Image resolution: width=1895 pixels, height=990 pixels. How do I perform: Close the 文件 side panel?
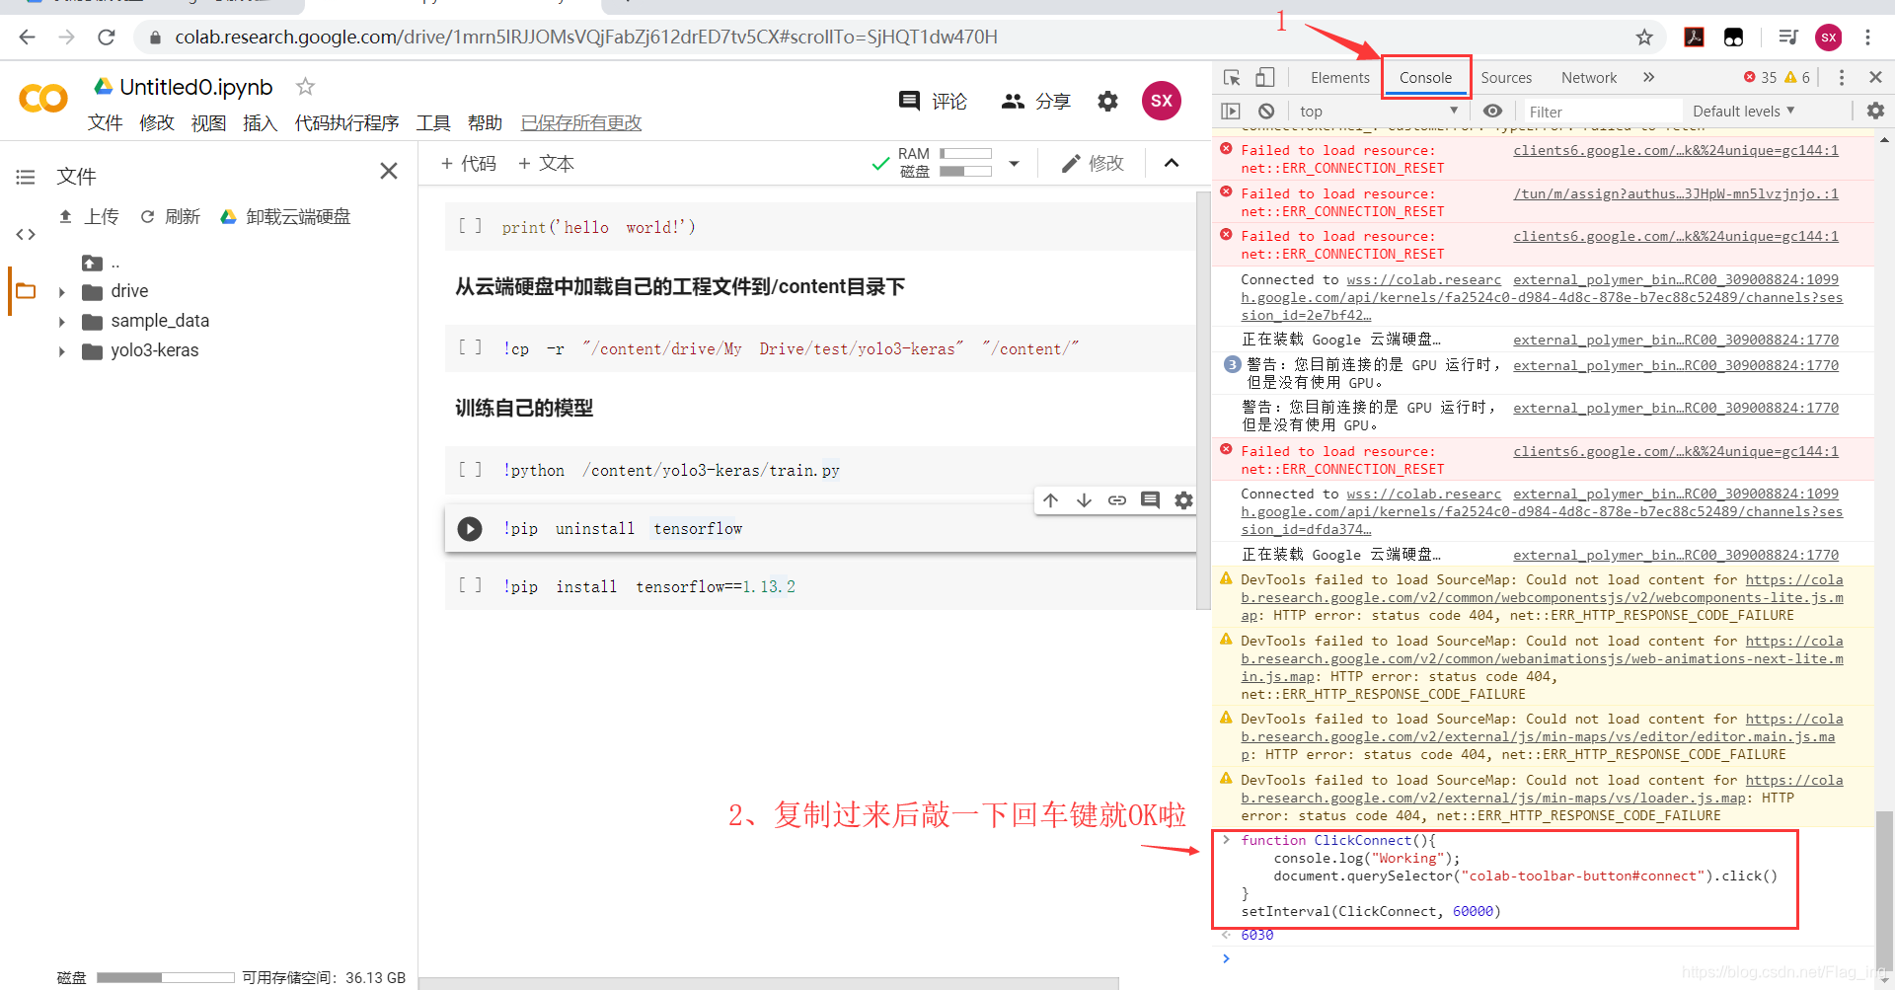coord(389,172)
